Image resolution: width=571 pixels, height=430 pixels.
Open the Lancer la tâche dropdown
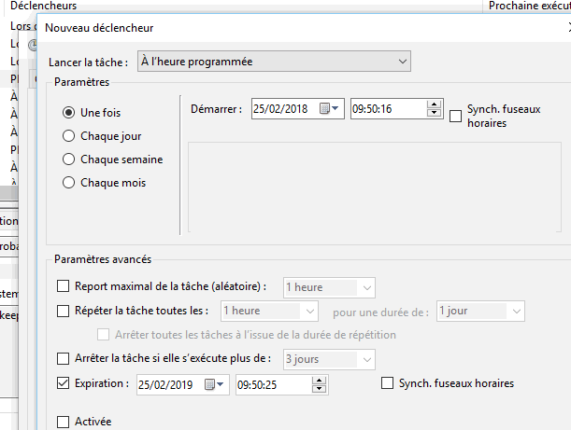pos(274,62)
